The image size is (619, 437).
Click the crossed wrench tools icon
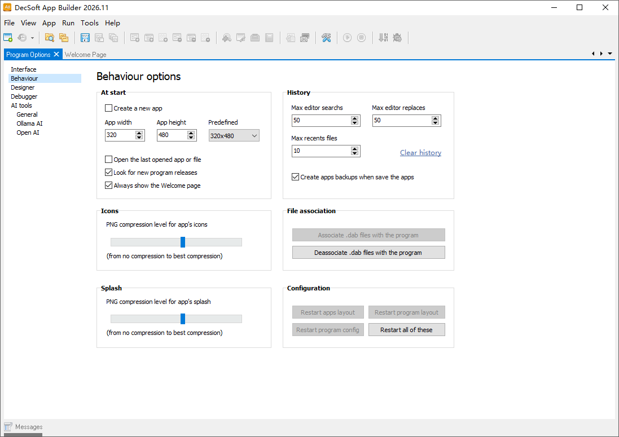pyautogui.click(x=326, y=37)
